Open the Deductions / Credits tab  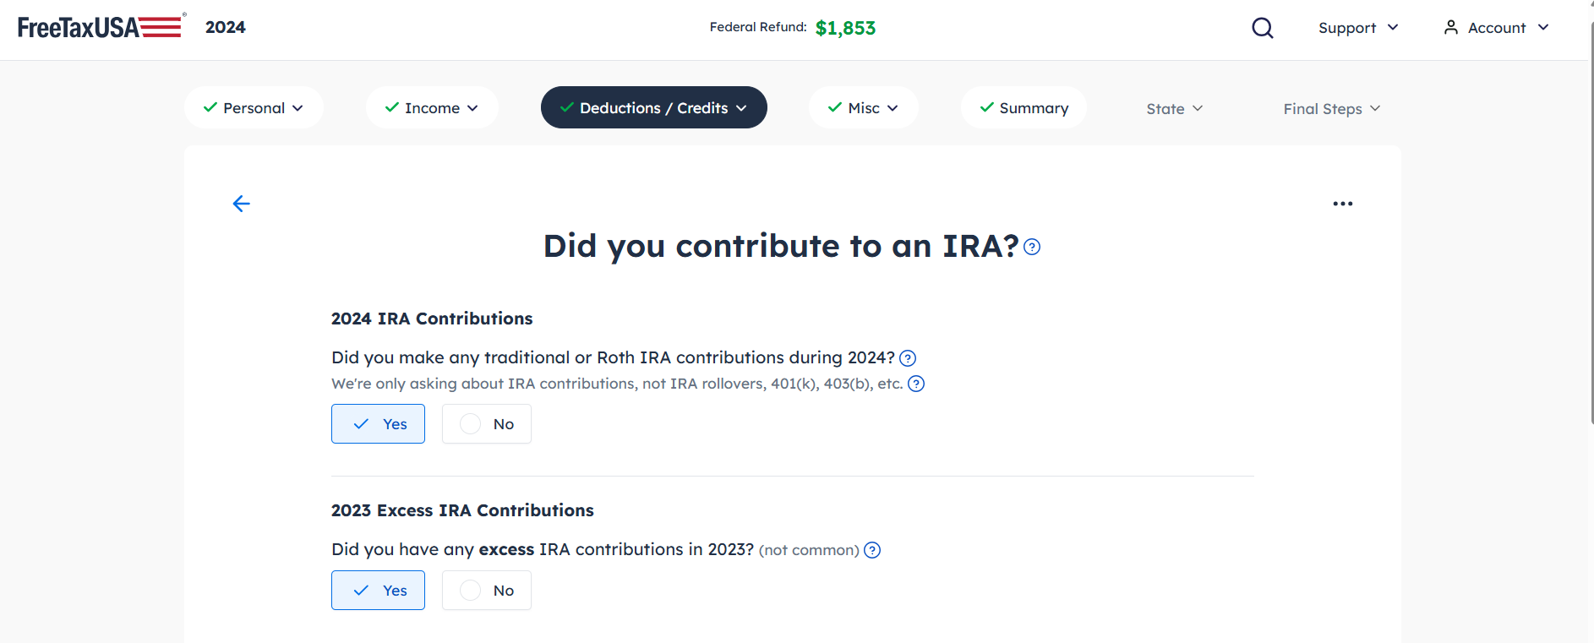(654, 107)
